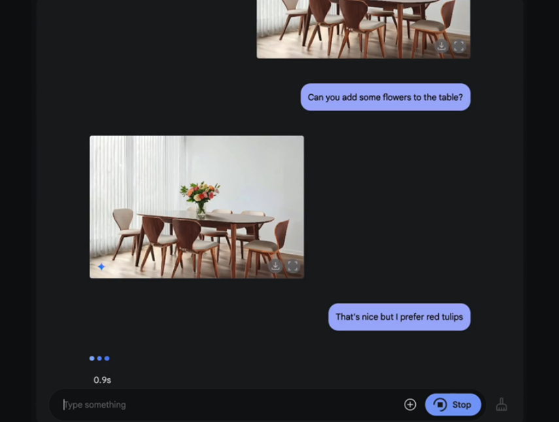Select 'Can you add some flowers' message
The image size is (559, 422).
[385, 97]
